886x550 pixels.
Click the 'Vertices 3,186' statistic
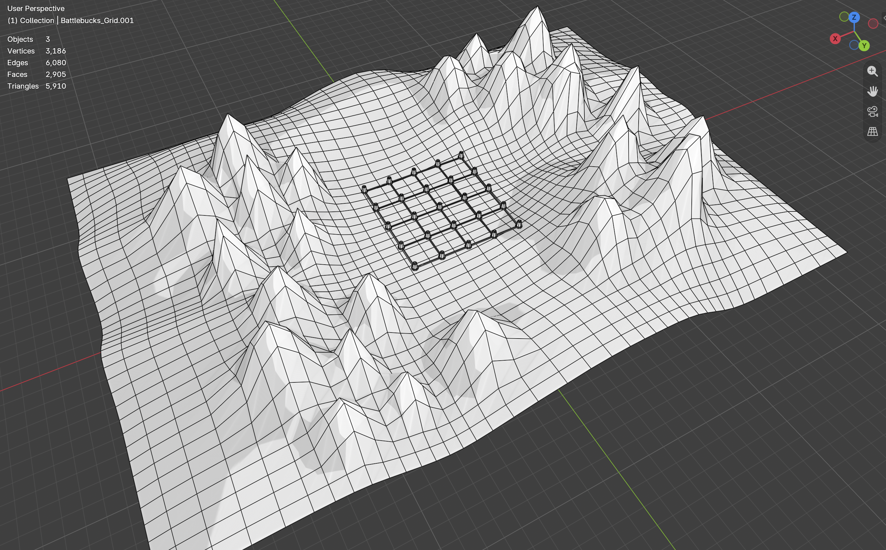coord(37,51)
